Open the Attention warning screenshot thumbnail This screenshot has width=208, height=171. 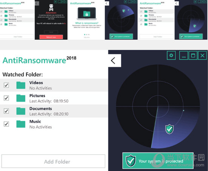pyautogui.click(x=51, y=20)
